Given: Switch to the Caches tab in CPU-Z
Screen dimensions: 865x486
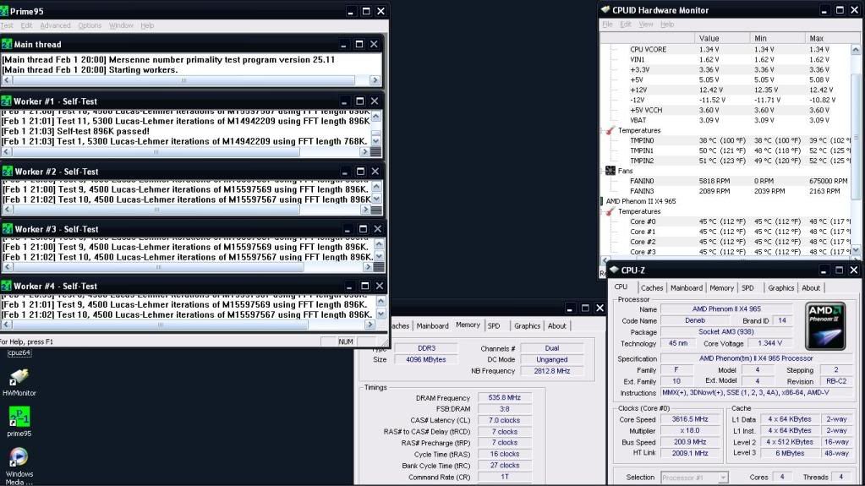Looking at the screenshot, I should [652, 288].
